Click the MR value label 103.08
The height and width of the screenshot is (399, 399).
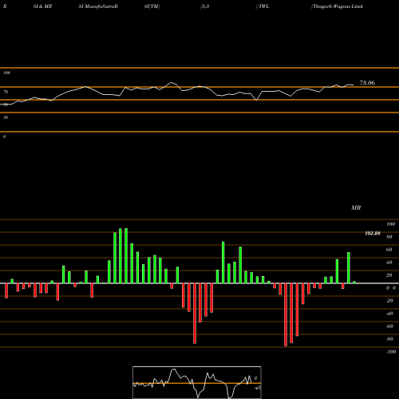pyautogui.click(x=373, y=233)
